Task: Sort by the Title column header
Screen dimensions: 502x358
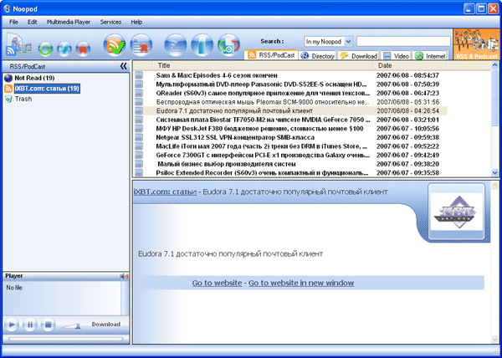Action: 263,65
